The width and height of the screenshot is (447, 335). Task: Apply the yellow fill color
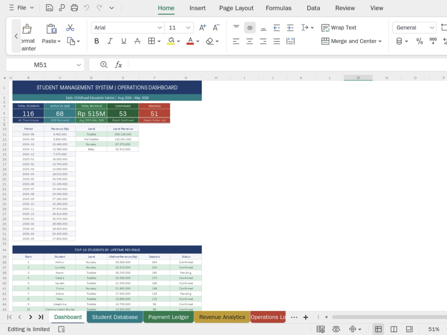tap(171, 41)
